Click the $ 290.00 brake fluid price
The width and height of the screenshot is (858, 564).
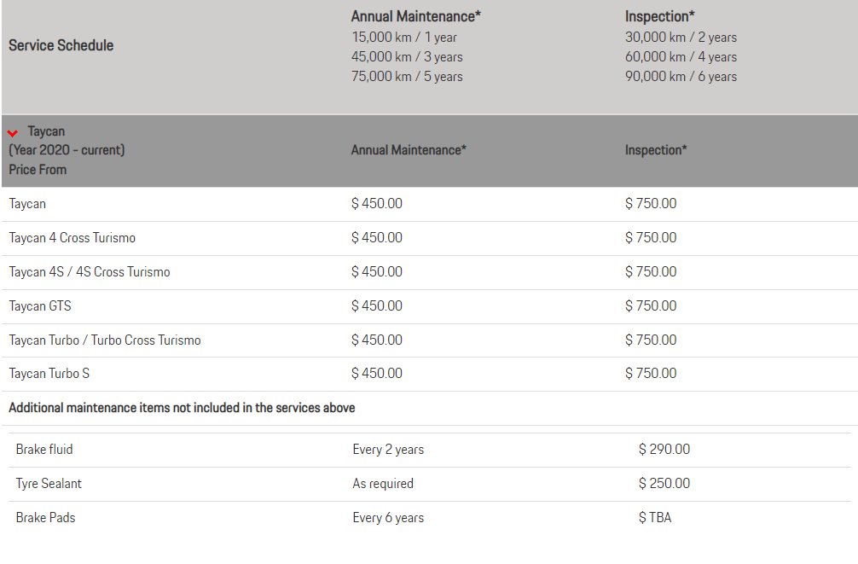(x=664, y=450)
